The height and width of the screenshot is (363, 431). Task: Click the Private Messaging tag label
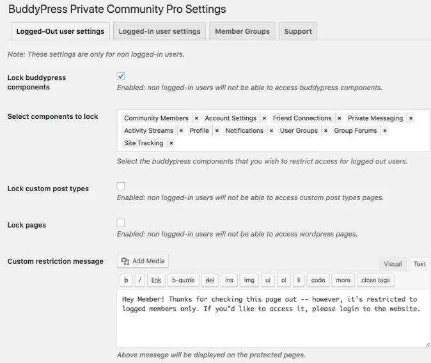click(375, 118)
